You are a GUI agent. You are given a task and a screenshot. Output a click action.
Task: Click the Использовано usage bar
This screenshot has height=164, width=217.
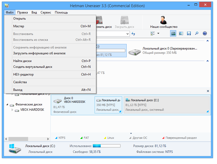pos(107,146)
